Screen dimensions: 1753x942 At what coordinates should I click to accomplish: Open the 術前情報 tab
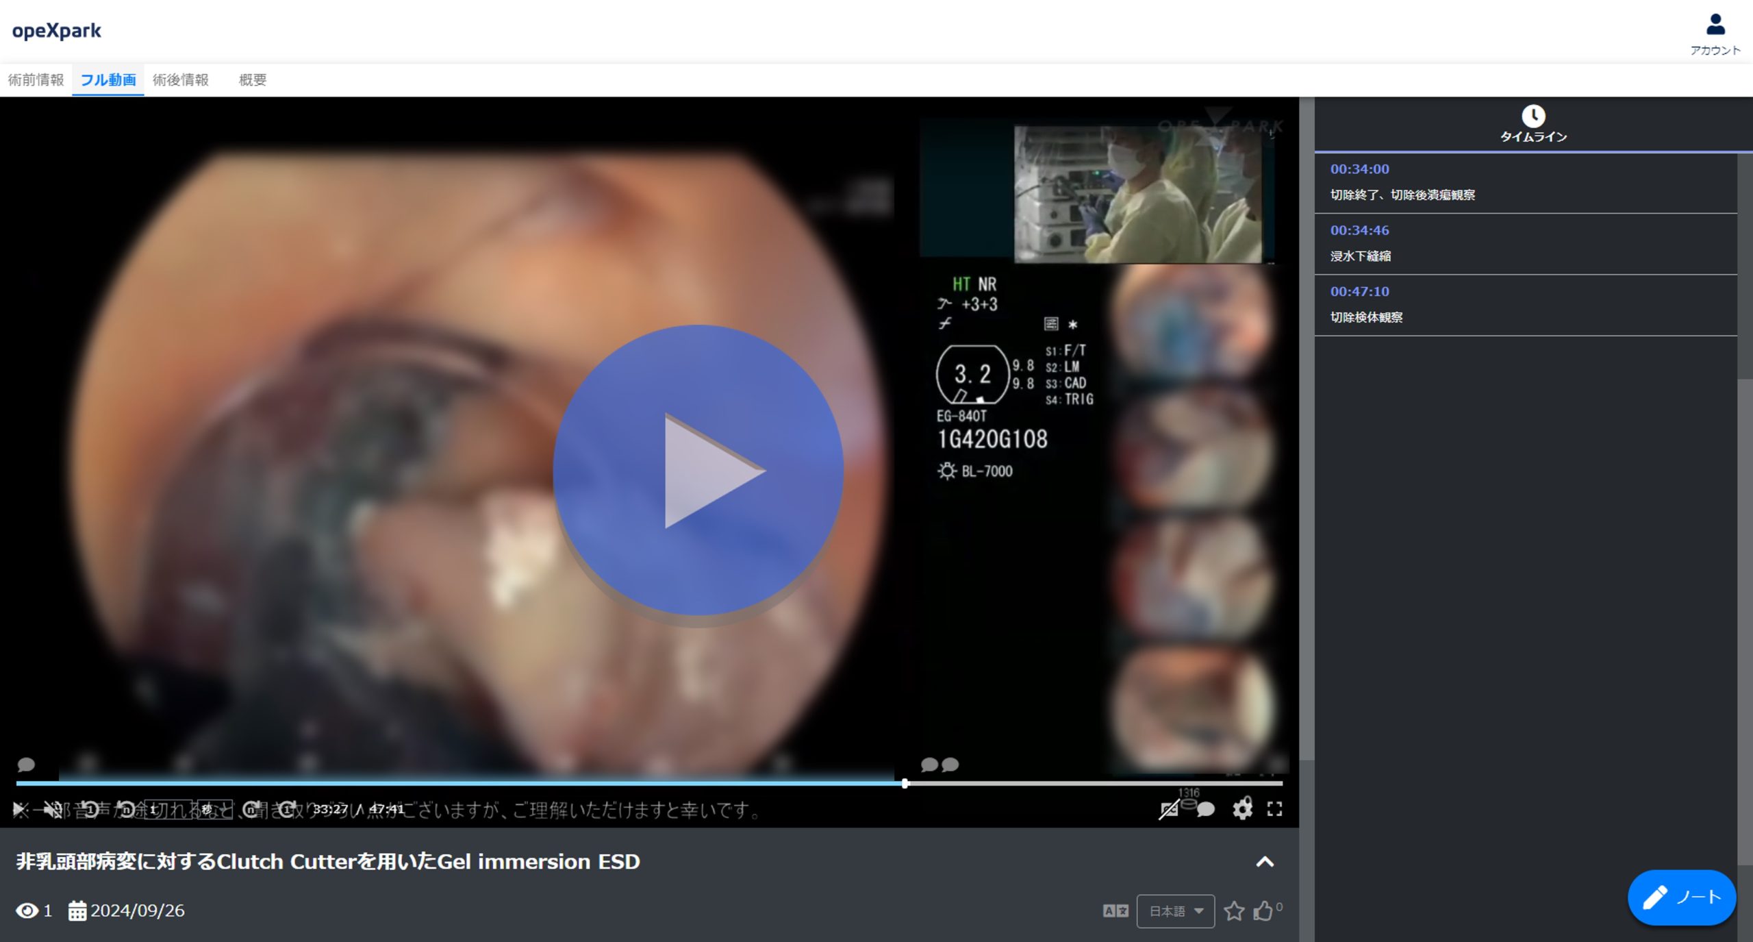coord(36,79)
